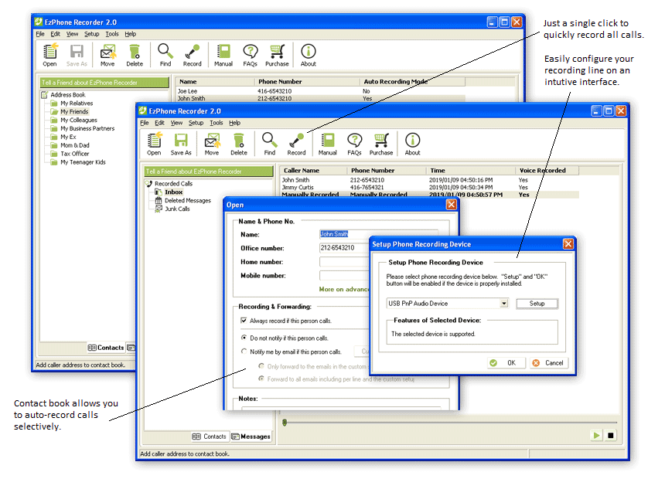
Task: Select Only forward to custom emails option
Action: point(261,366)
